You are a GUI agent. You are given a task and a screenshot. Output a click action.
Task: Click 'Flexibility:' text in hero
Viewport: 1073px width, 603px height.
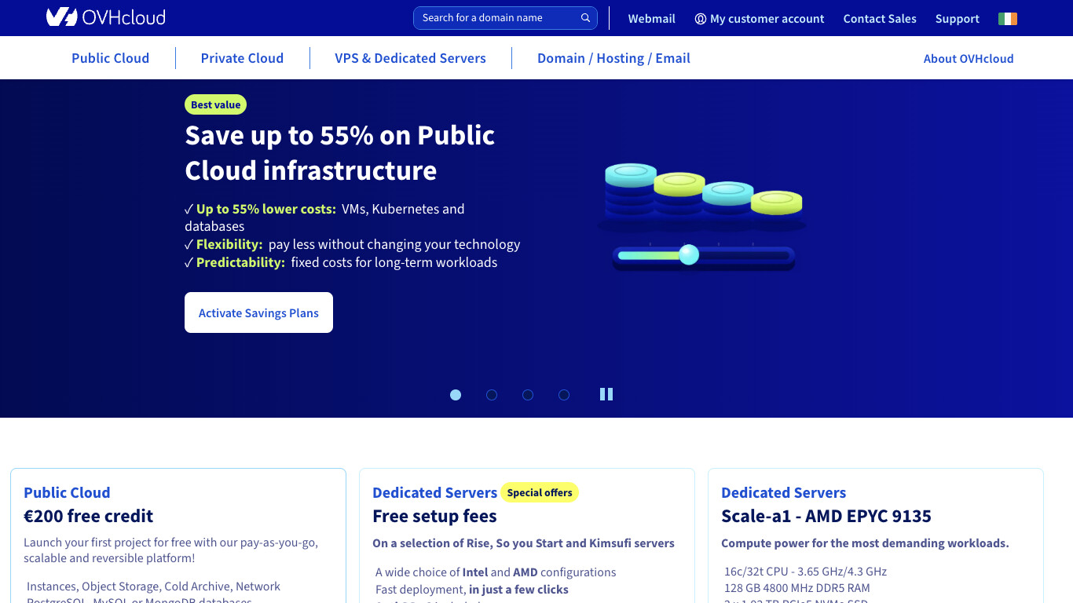[229, 244]
